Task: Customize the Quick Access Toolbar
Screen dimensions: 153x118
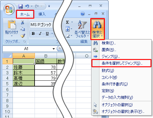Action: point(49,6)
